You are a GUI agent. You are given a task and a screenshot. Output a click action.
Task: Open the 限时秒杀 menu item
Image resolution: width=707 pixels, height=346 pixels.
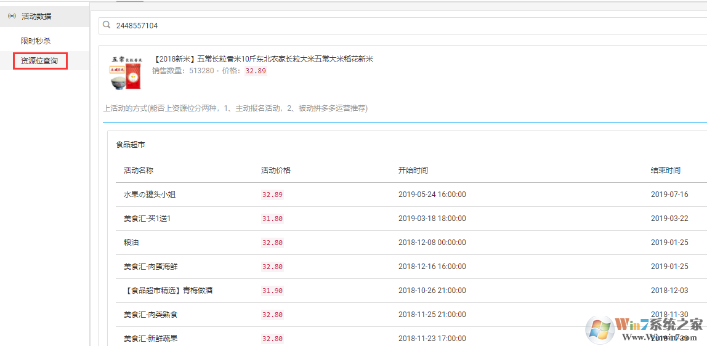(36, 41)
